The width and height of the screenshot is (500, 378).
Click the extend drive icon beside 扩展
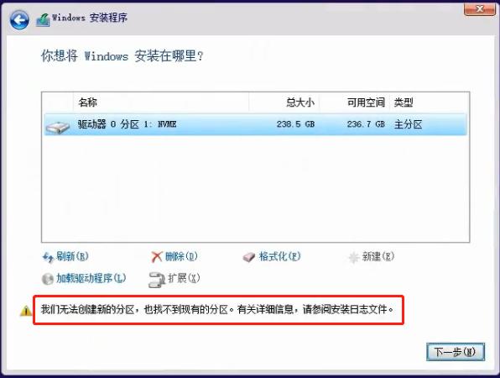pyautogui.click(x=157, y=280)
